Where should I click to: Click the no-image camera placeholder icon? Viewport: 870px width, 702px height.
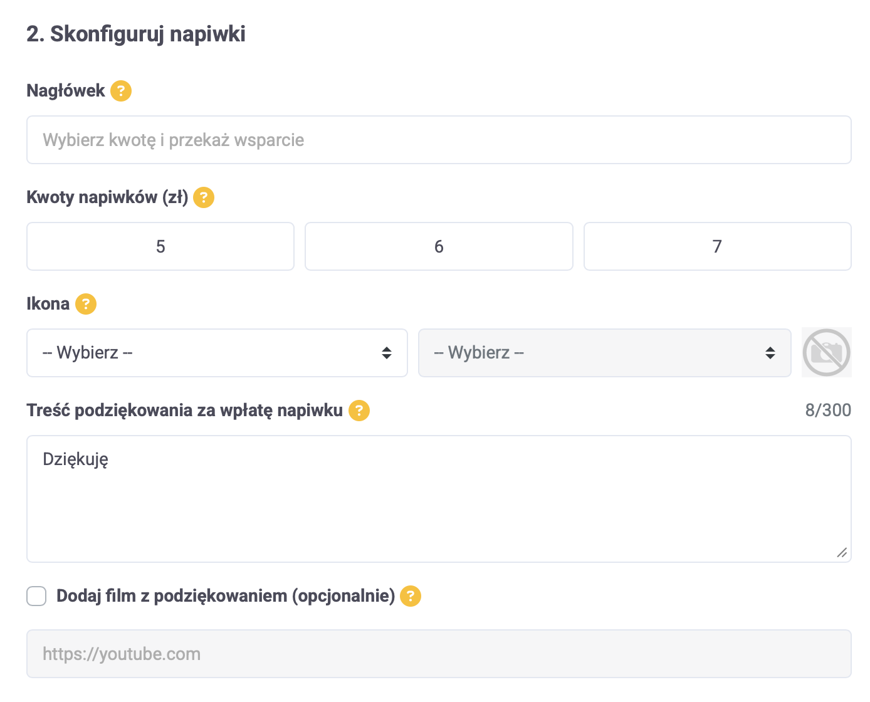pyautogui.click(x=826, y=352)
